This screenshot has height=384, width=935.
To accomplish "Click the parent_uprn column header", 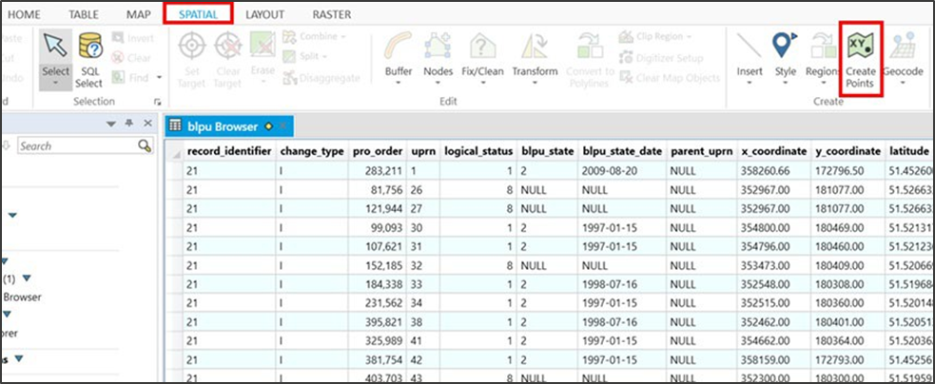I will [701, 151].
